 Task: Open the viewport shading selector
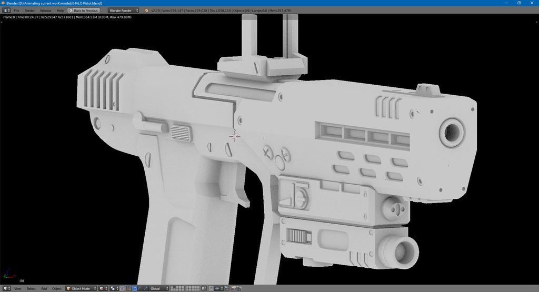(103, 288)
